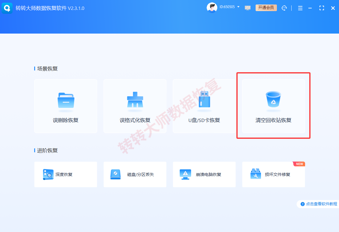The height and width of the screenshot is (232, 339).
Task: Click the 清空回收站恢复 recycle bin icon
Action: coord(274,100)
